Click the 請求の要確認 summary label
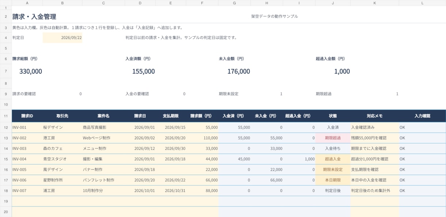The image size is (446, 217). tap(24, 94)
